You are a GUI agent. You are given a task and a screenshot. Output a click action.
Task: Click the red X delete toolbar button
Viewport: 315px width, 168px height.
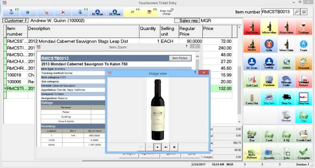(x=63, y=12)
